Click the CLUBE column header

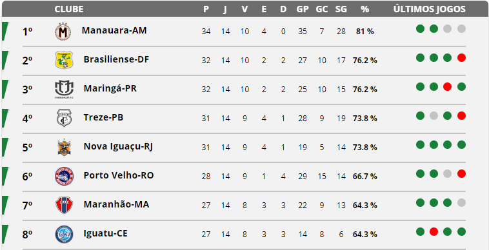tap(69, 9)
